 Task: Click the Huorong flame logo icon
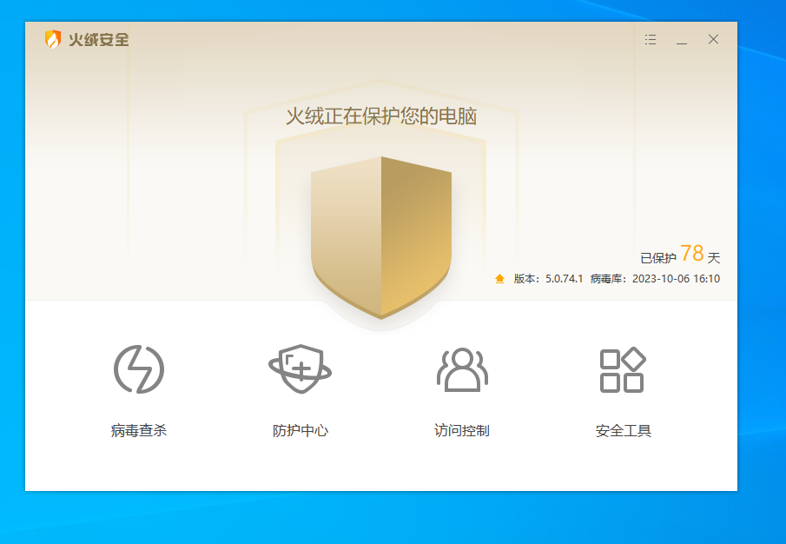(x=53, y=39)
